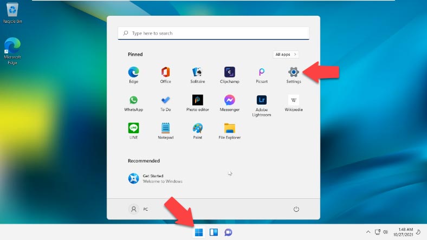Launch WhatsApp from pinned apps

point(133,103)
